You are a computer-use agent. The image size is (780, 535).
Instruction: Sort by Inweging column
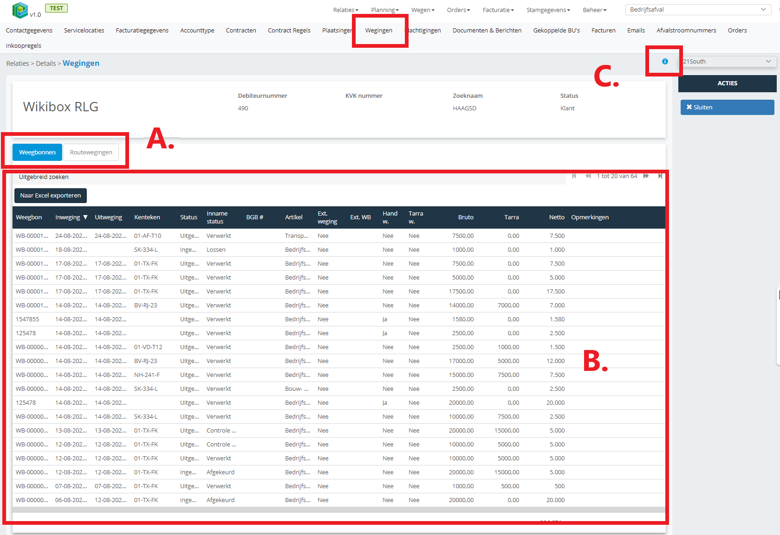tap(71, 217)
